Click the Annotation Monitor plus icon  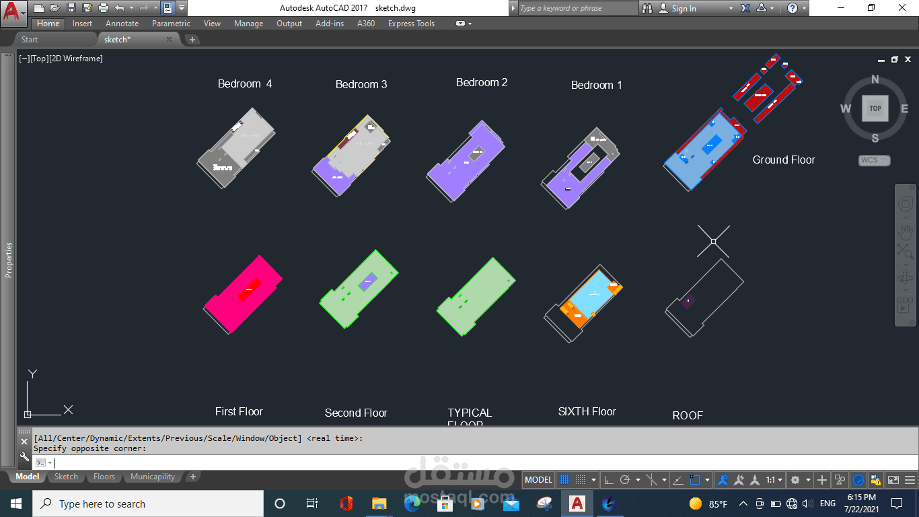tap(822, 480)
